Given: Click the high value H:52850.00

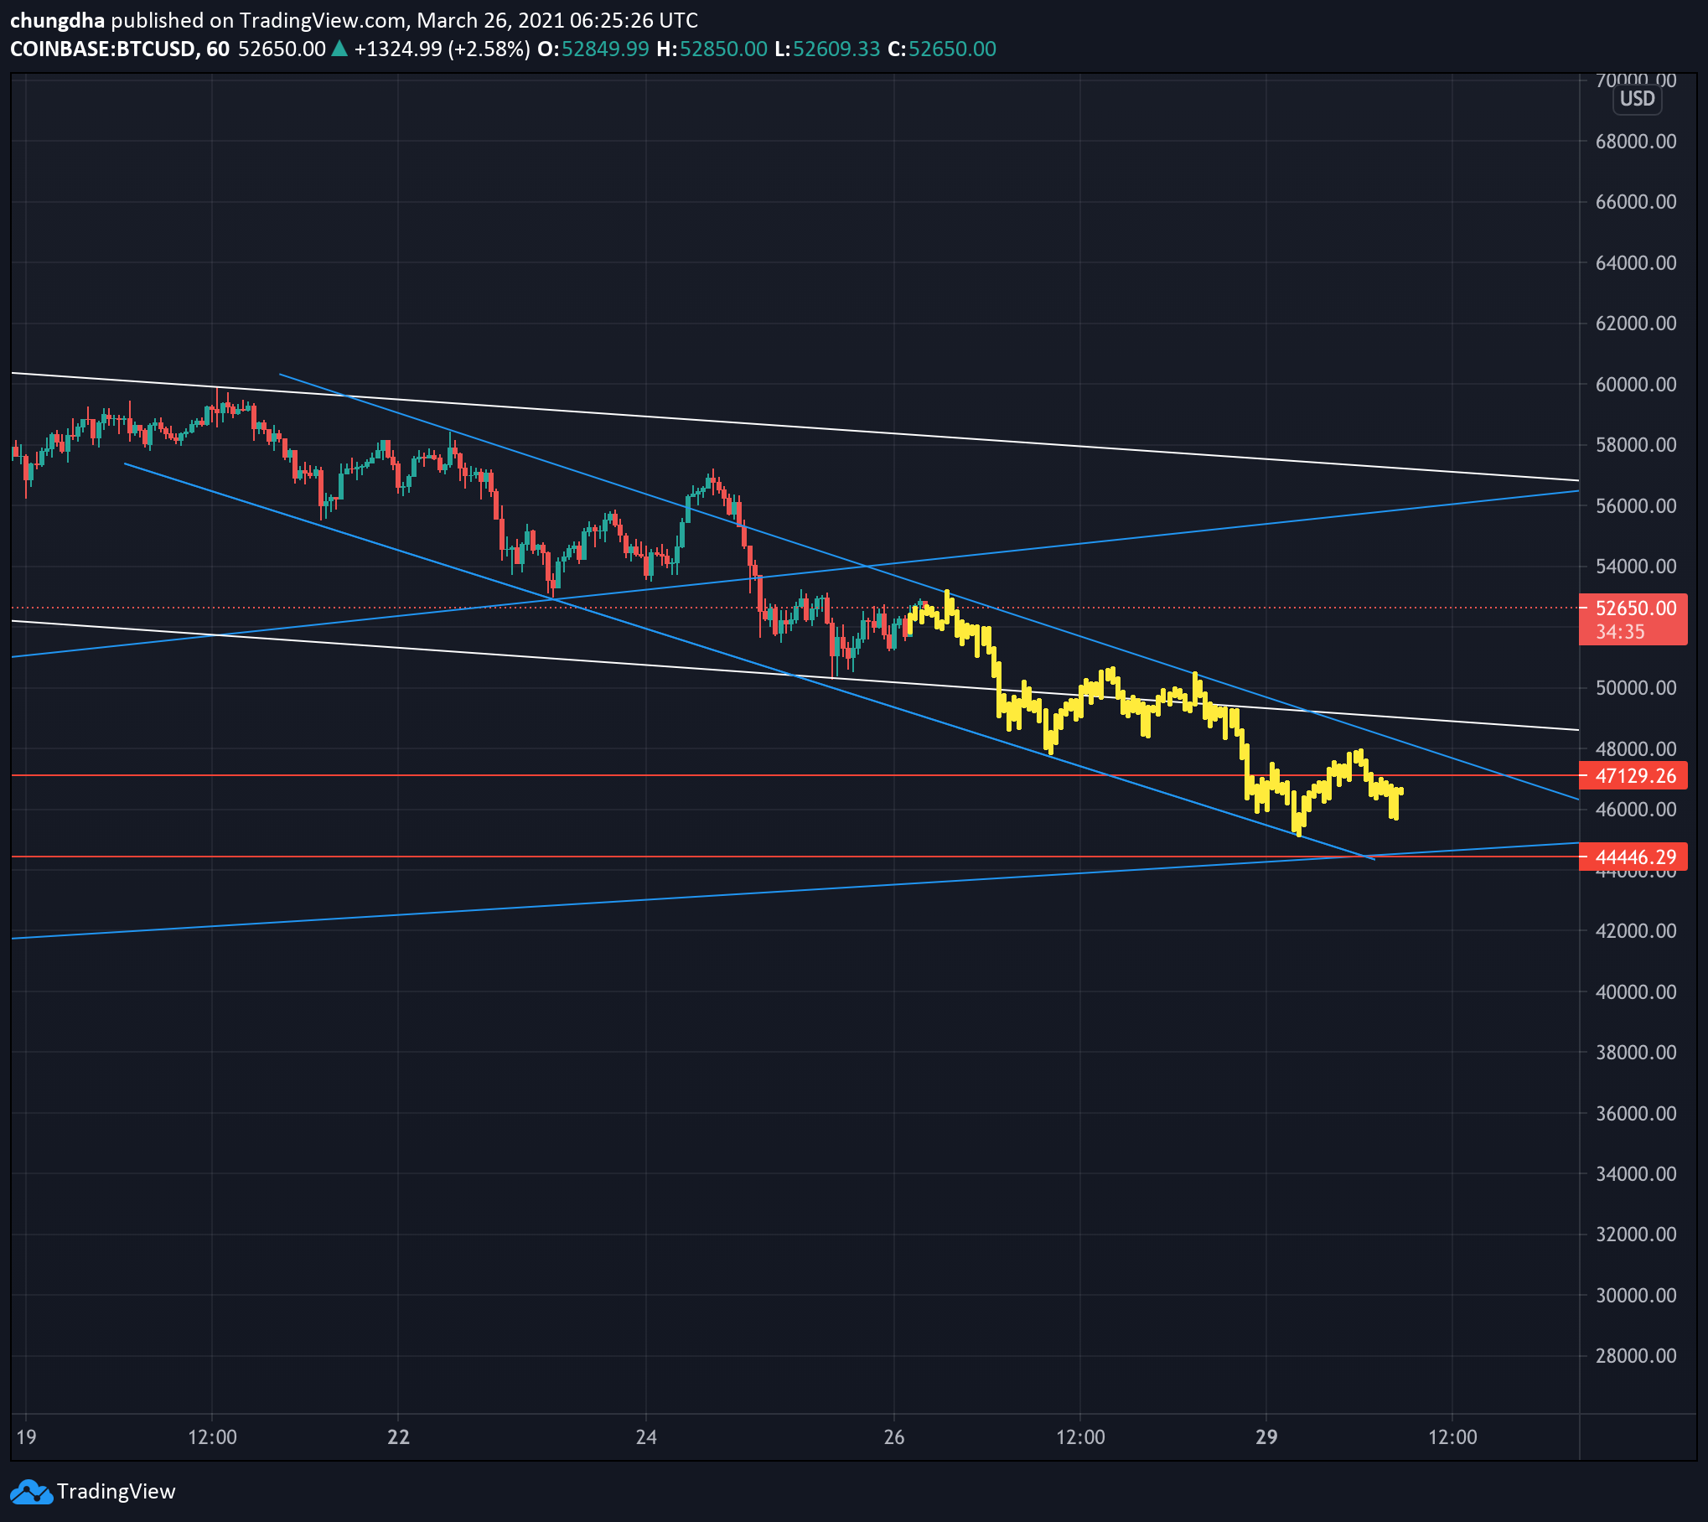Looking at the screenshot, I should coord(712,49).
